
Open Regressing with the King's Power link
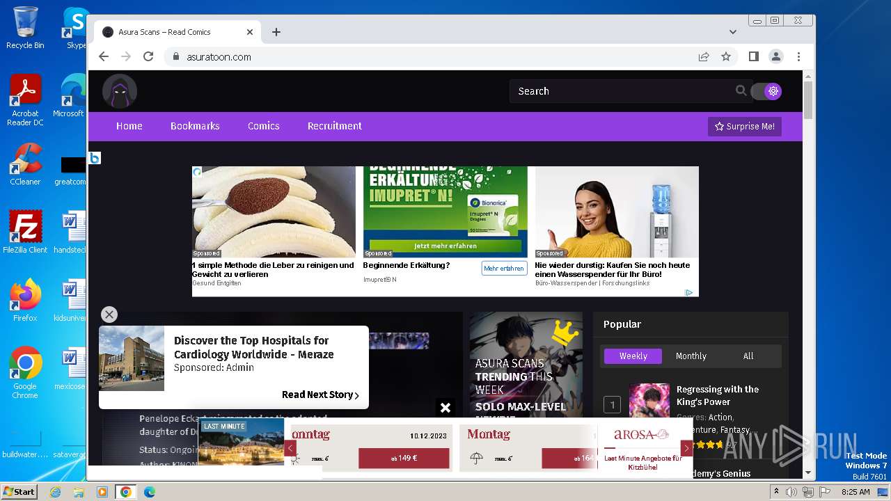click(x=718, y=395)
